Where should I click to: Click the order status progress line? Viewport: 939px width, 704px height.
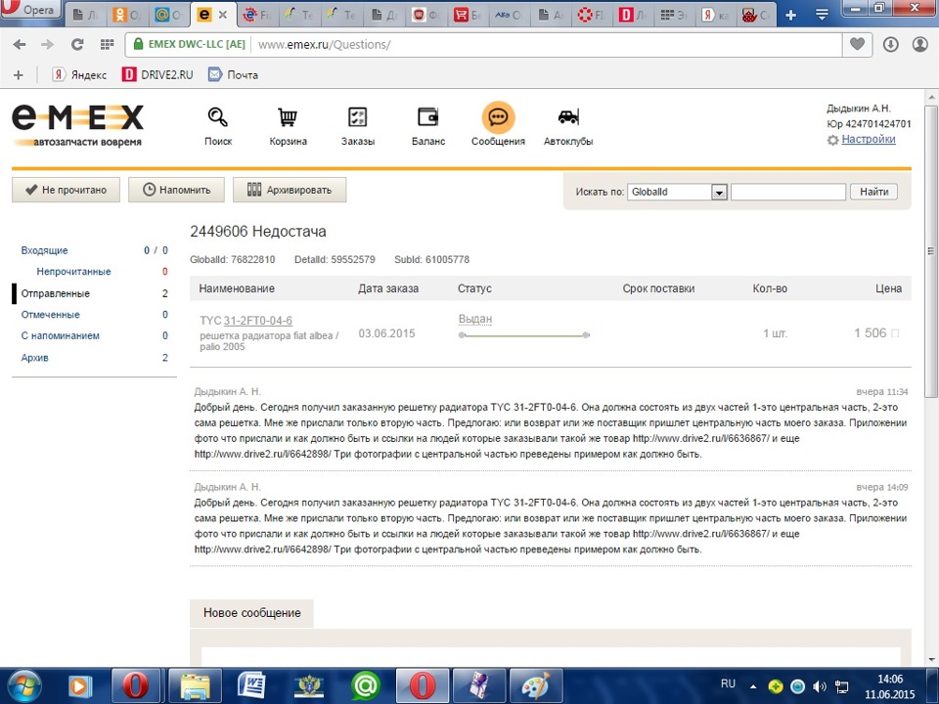[x=524, y=335]
